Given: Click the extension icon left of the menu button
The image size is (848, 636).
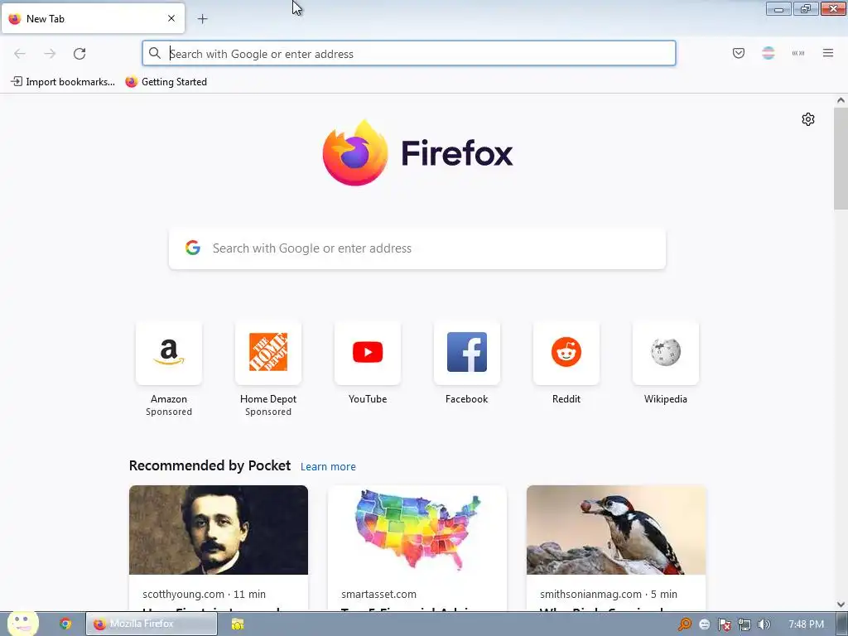Looking at the screenshot, I should pyautogui.click(x=798, y=53).
